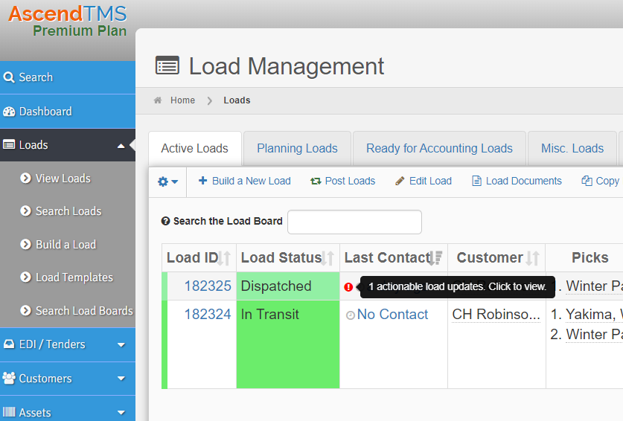Sort by the Load Status column arrows

point(328,258)
